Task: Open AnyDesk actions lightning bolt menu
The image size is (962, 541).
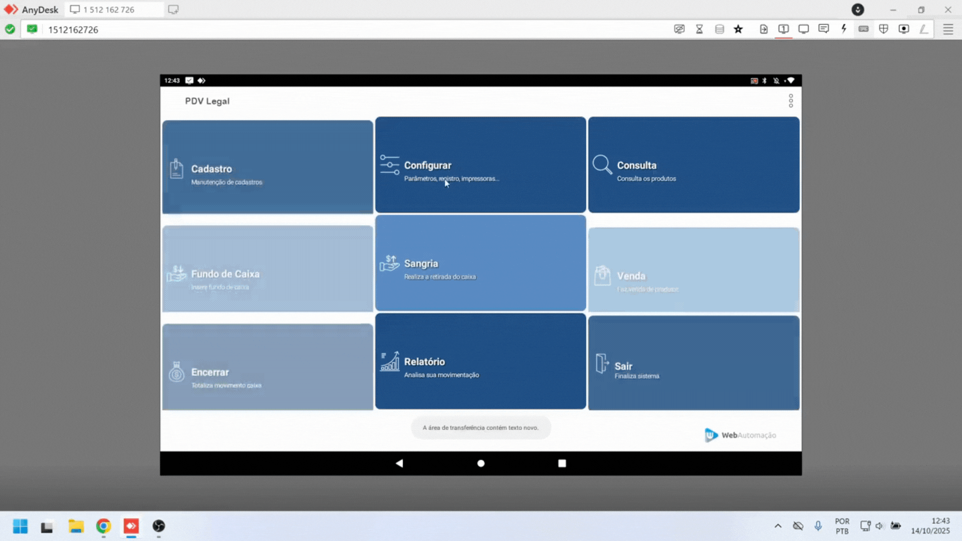Action: point(844,29)
